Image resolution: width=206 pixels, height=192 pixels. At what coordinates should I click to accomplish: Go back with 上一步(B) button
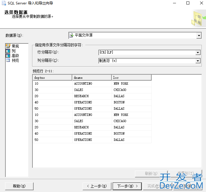click(x=97, y=186)
